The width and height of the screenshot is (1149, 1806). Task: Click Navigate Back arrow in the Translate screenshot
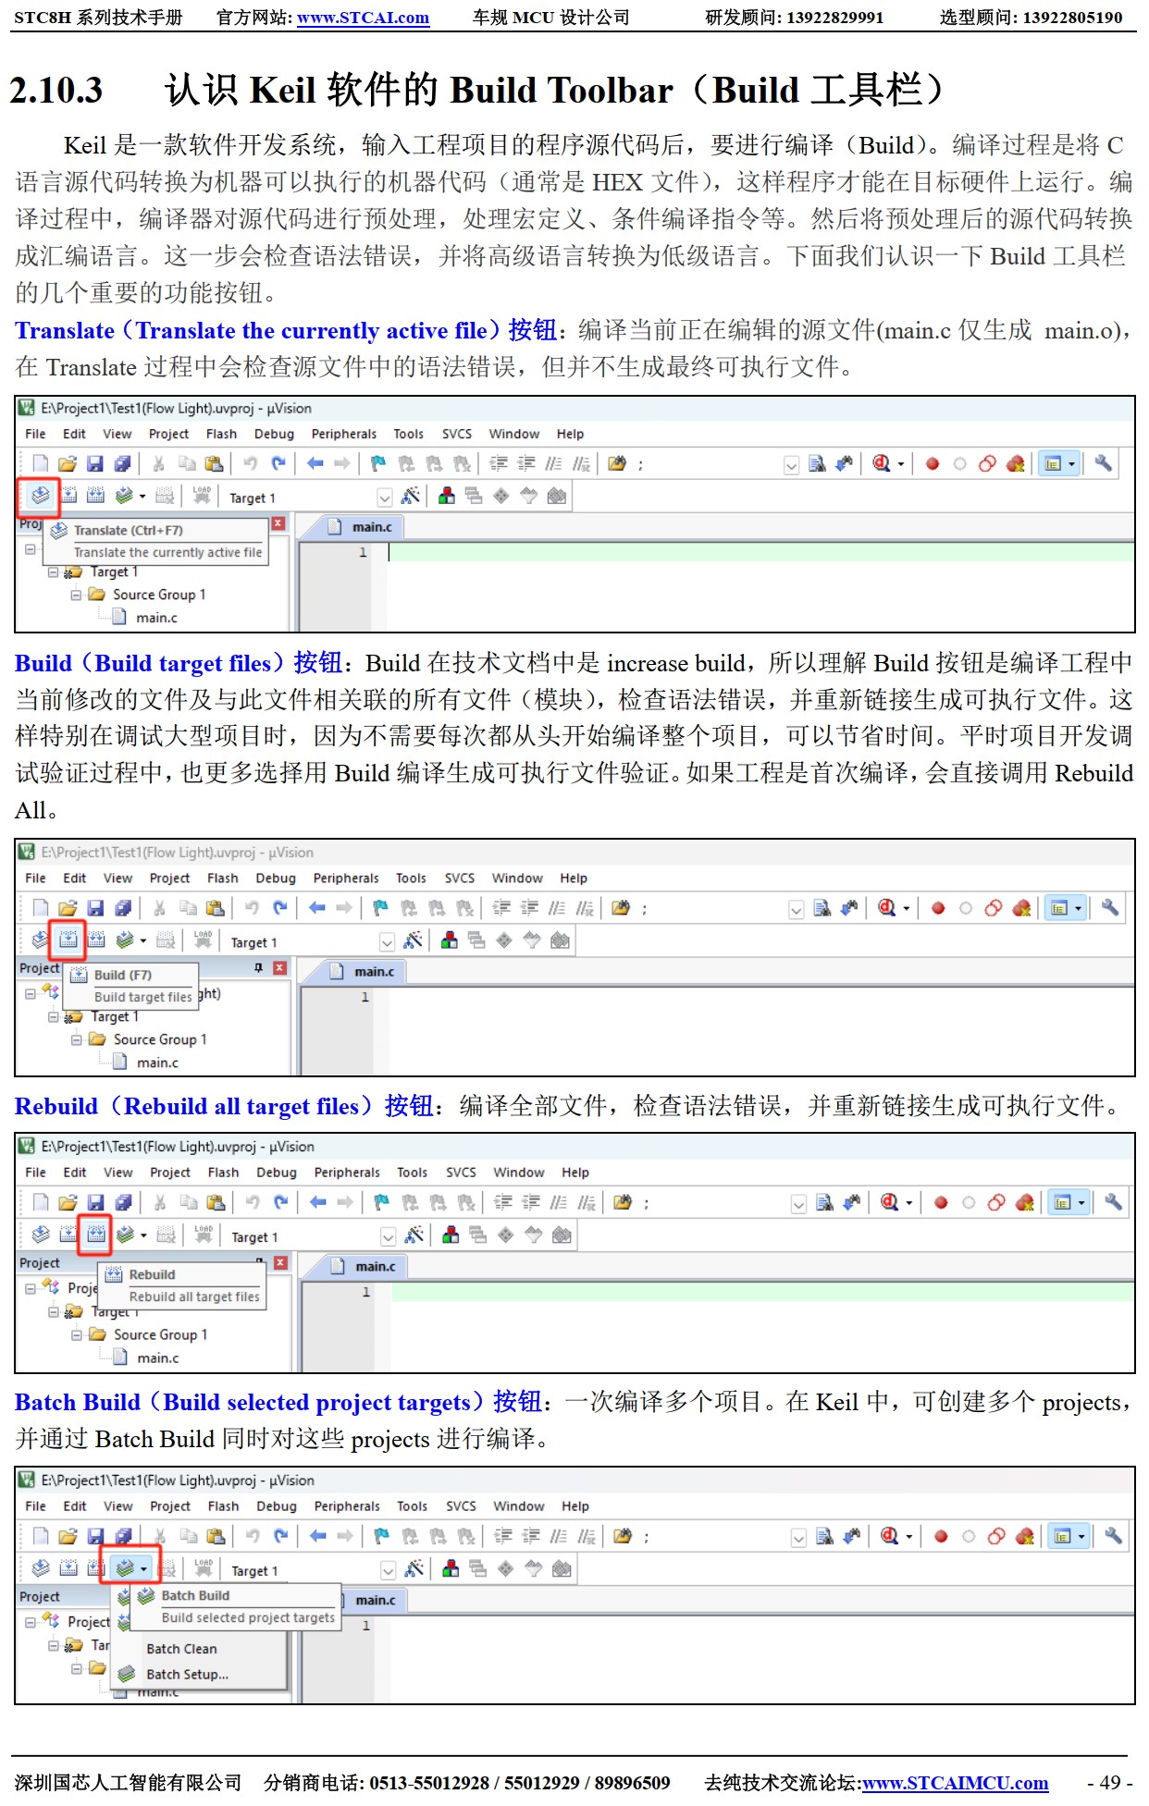(315, 463)
